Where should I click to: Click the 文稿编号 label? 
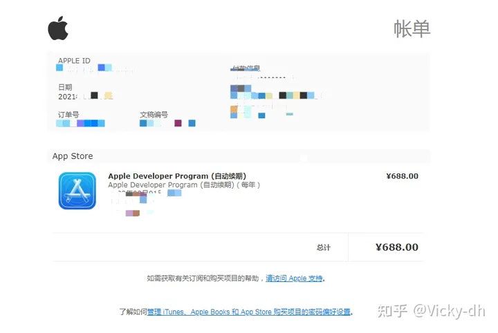154,115
